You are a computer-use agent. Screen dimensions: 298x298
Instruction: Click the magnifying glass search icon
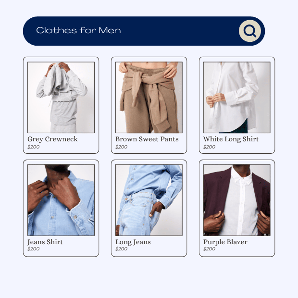(250, 31)
